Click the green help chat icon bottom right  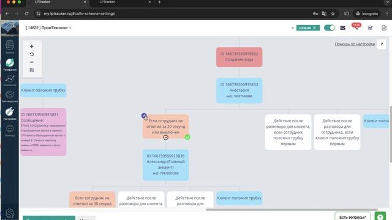pos(380,216)
